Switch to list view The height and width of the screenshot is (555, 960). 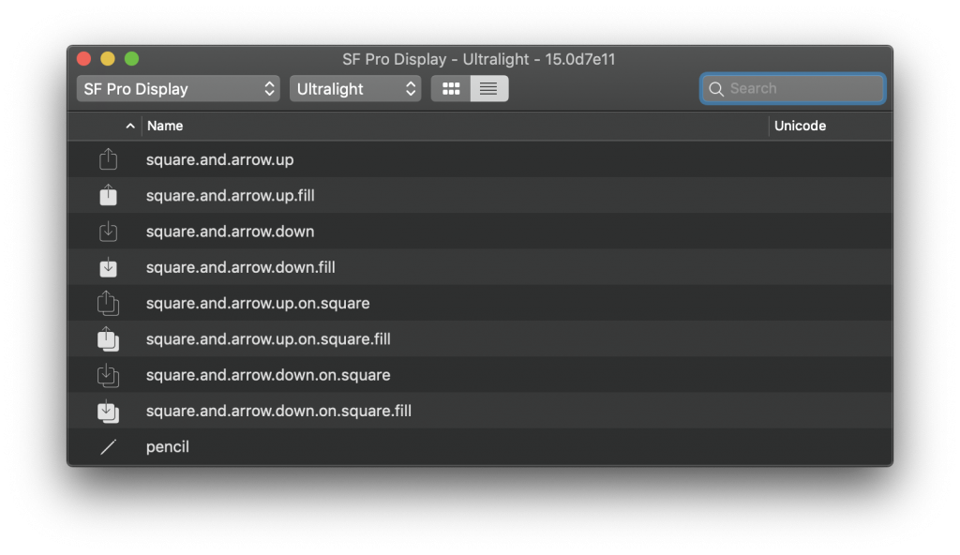click(489, 89)
